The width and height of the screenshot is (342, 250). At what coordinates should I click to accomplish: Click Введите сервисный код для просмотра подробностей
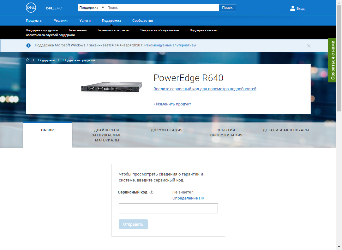[x=205, y=89]
